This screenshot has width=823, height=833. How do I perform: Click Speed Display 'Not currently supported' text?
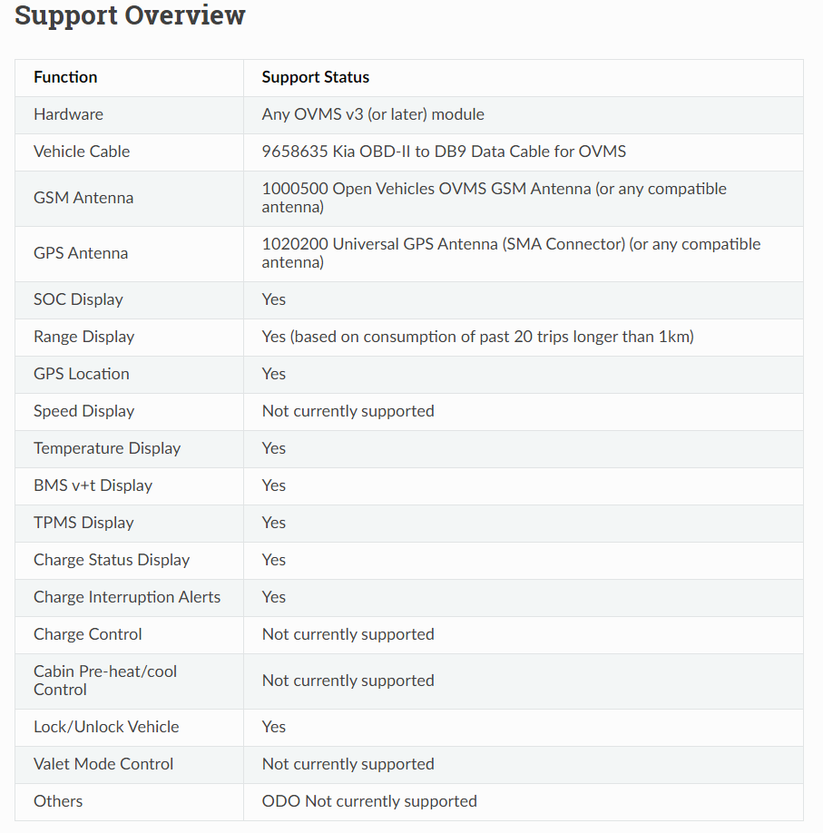[x=348, y=411]
